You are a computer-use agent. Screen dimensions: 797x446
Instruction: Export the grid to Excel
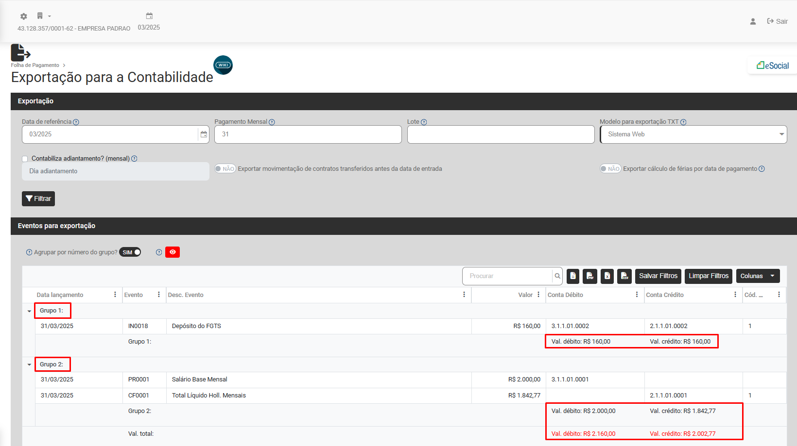click(607, 276)
